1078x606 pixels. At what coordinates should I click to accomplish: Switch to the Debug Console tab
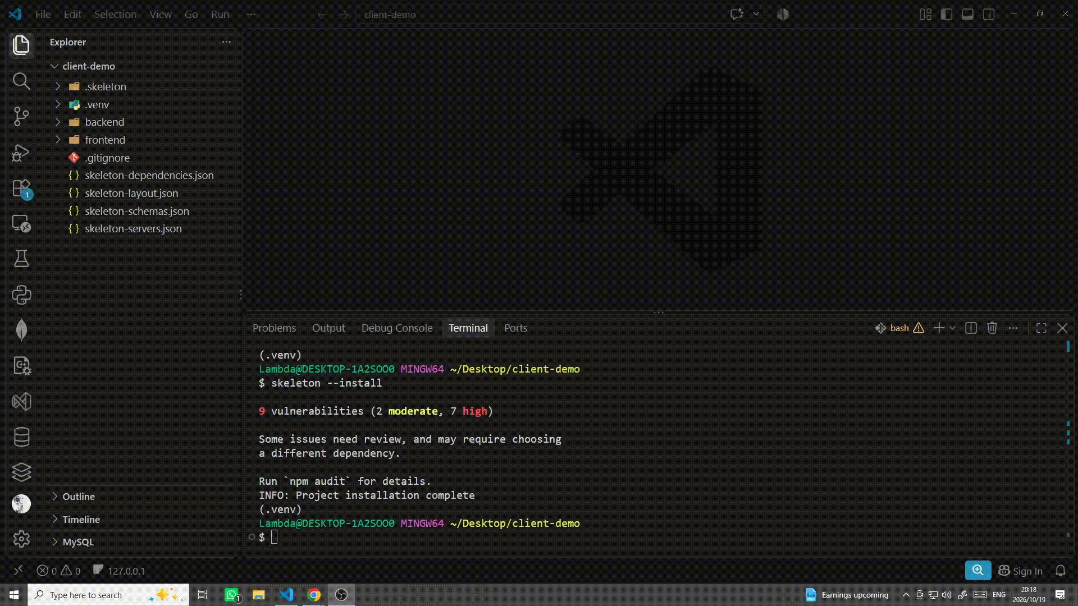coord(397,328)
